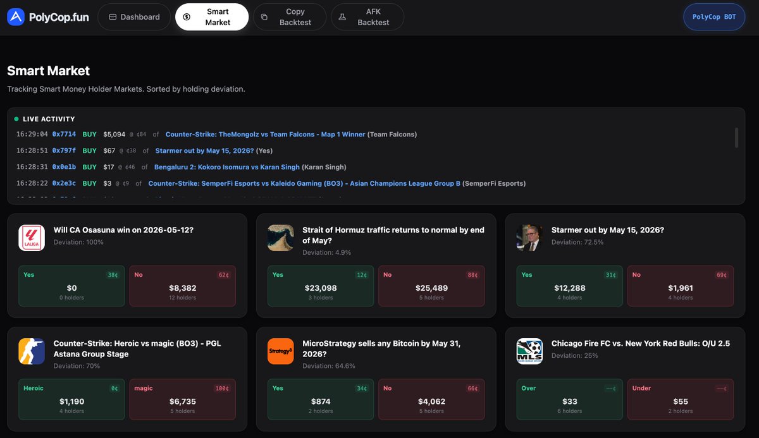759x438 pixels.
Task: Open 'MicroStrategy sells any Bitcoin' title
Action: click(381, 349)
